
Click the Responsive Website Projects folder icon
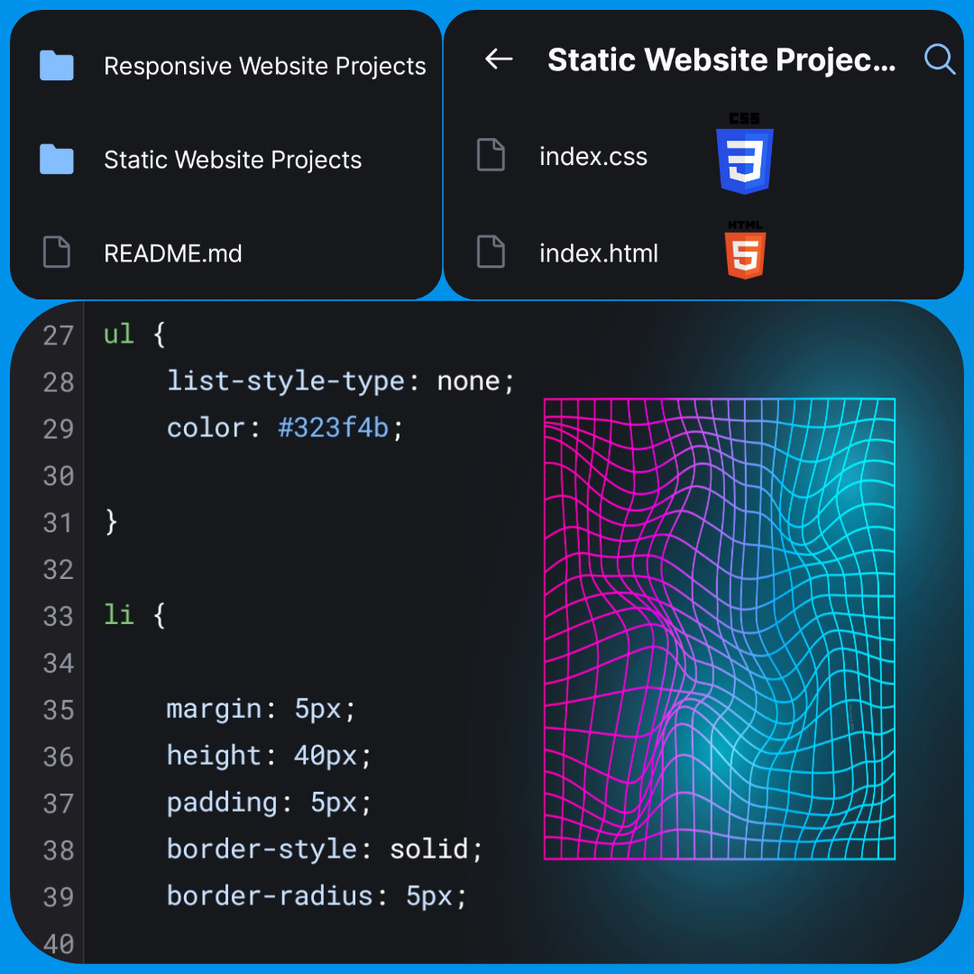pos(56,65)
